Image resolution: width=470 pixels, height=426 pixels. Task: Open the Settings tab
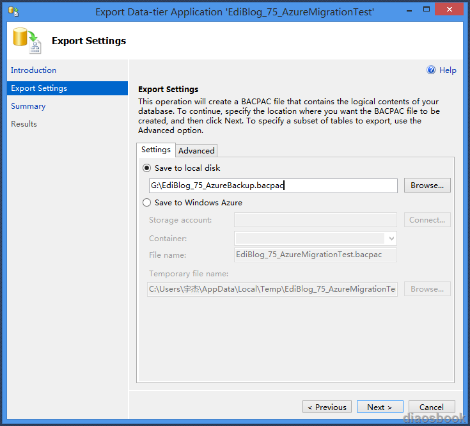pos(156,150)
